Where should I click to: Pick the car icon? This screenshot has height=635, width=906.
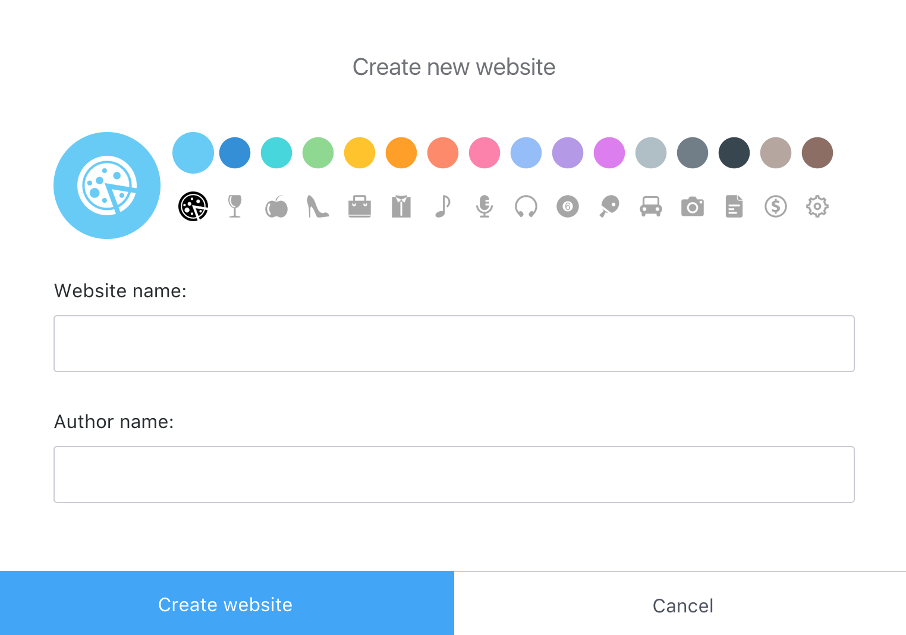[651, 206]
